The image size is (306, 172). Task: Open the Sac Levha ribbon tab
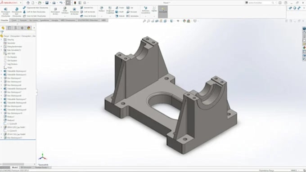point(33,20)
